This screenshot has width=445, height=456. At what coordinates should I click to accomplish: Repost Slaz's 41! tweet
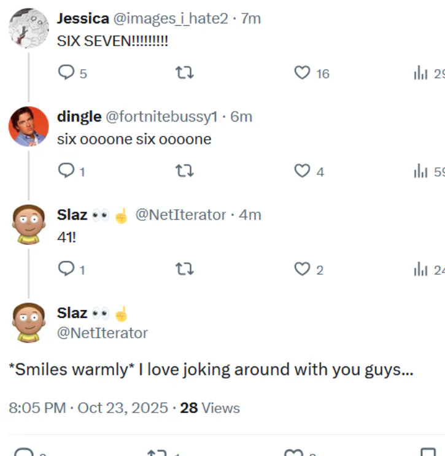click(x=185, y=269)
